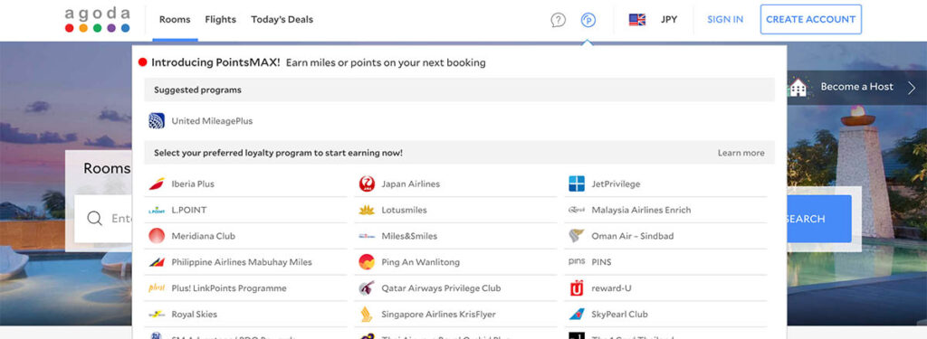Click the Introducing PointsMAX! heading
927x339 pixels.
215,62
